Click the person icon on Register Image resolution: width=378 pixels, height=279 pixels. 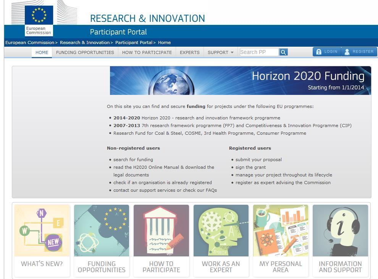click(347, 52)
